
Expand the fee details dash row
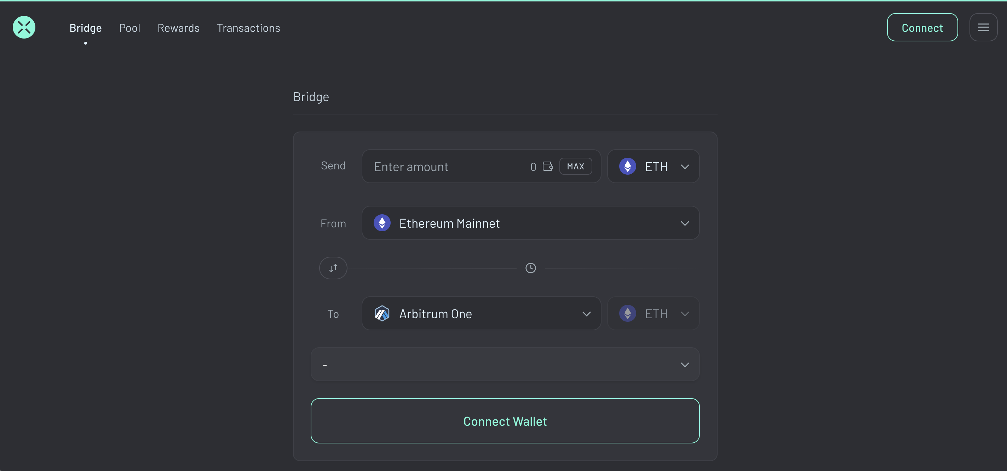pyautogui.click(x=685, y=365)
